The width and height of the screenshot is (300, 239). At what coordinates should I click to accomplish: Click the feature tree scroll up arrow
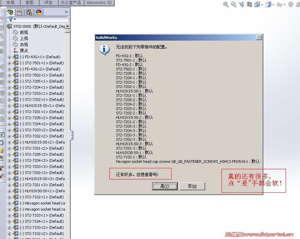click(67, 26)
